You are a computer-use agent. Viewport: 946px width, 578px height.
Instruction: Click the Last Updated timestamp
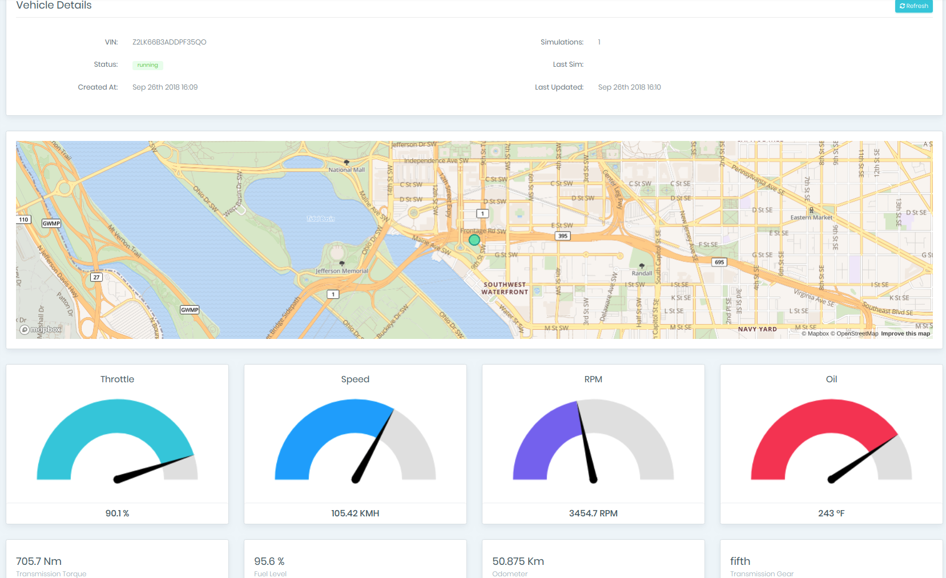(629, 87)
